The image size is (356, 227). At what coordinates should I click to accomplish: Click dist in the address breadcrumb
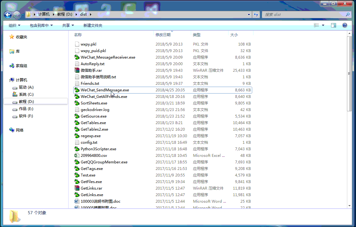(x=83, y=14)
